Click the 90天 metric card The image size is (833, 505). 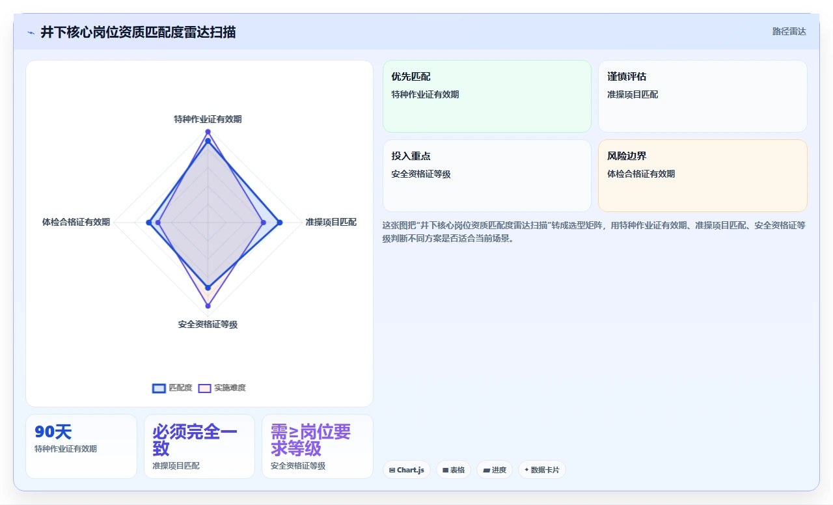[81, 446]
